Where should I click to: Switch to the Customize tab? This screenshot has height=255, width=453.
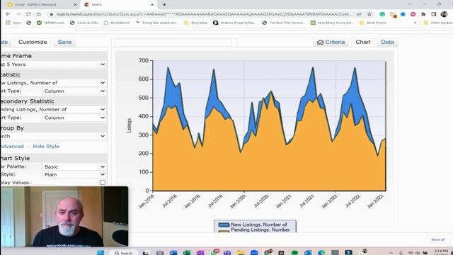[33, 42]
